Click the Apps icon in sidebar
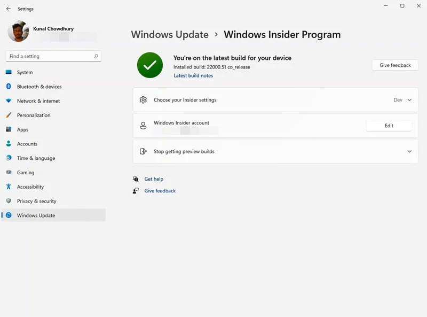Viewport: 427px width, 317px height. 9,129
